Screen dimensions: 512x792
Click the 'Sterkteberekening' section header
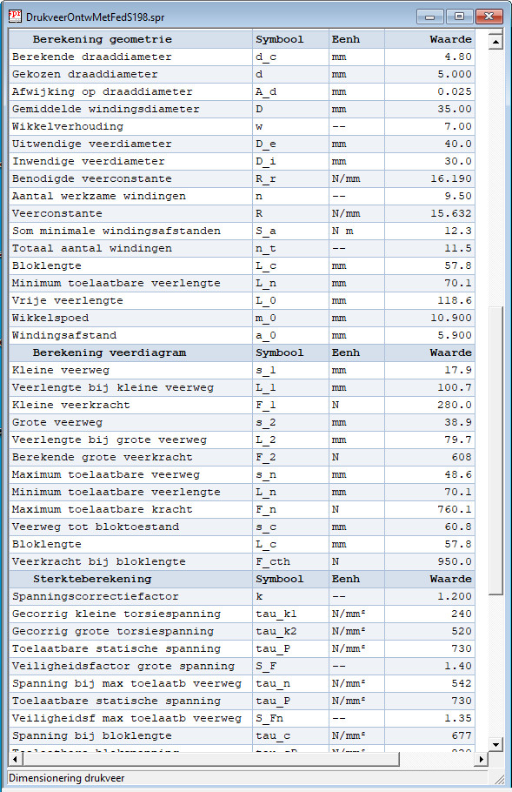92,579
